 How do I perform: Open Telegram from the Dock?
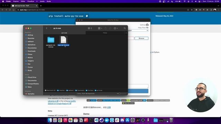pos(112,120)
